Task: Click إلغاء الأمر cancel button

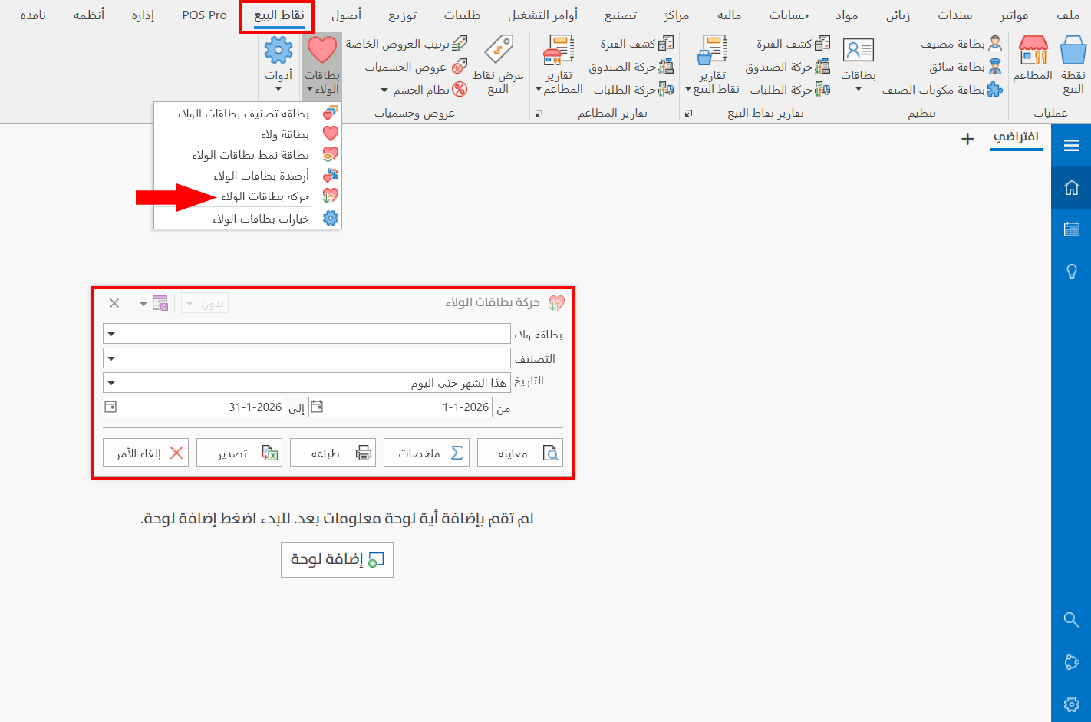Action: (x=146, y=453)
